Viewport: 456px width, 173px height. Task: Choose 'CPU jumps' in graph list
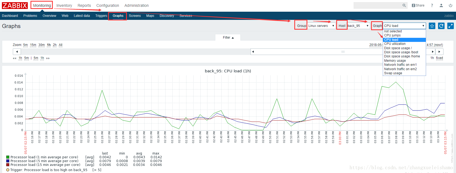pos(404,35)
